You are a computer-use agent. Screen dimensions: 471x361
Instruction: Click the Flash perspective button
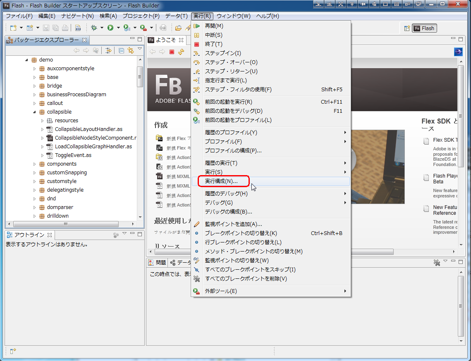tap(424, 28)
